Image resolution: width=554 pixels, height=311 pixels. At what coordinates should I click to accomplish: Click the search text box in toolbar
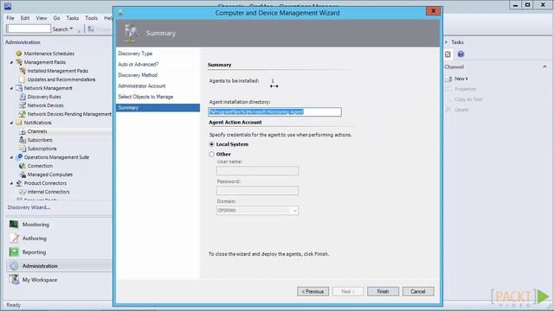coord(29,29)
